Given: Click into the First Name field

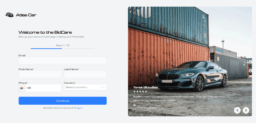Looking at the screenshot, I should pos(40,74).
